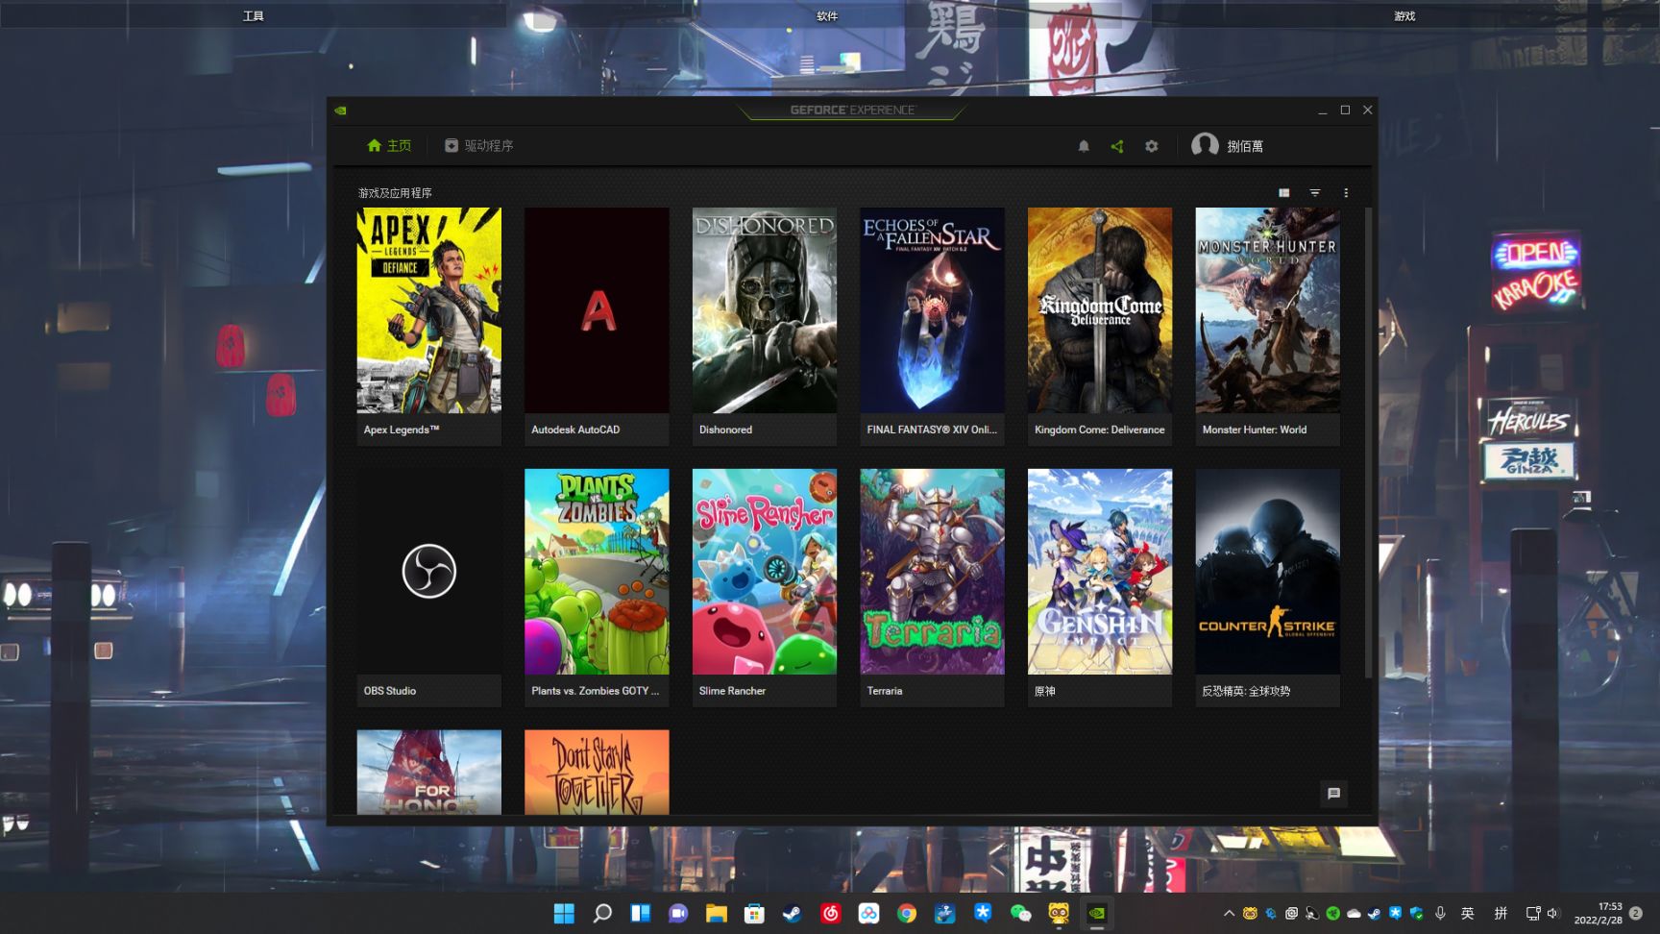This screenshot has width=1660, height=934.
Task: Select the Slime Rancher cover
Action: tap(765, 572)
